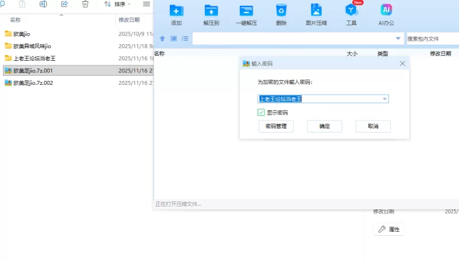Click the archive icon of 欧美足jio.7z.002
Screen dimensions: 459x261
click(x=8, y=83)
